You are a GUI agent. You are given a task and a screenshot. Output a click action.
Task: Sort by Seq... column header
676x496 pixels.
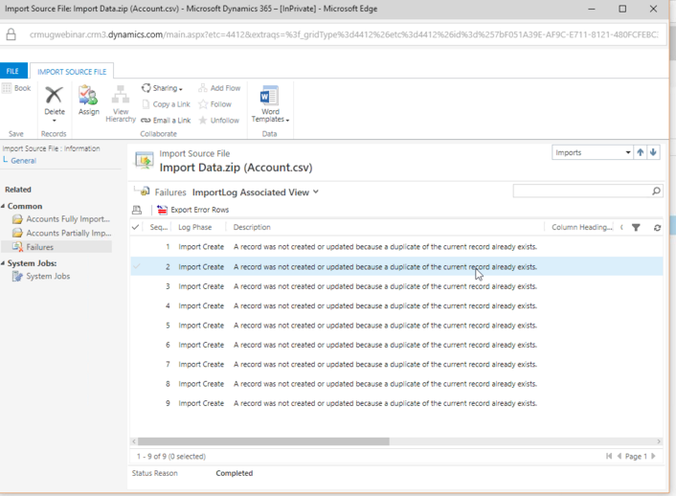[x=159, y=227]
